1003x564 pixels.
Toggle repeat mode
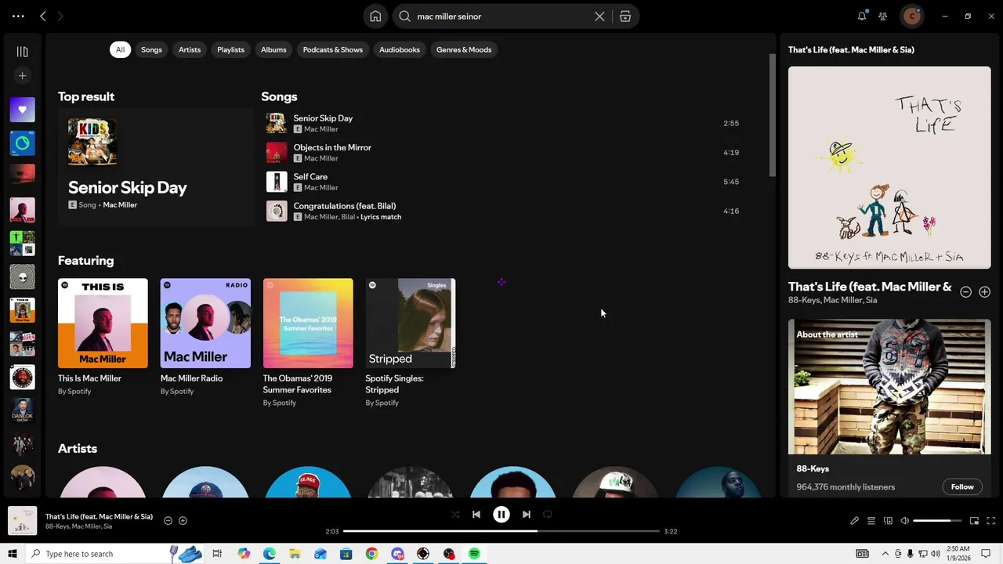click(548, 515)
